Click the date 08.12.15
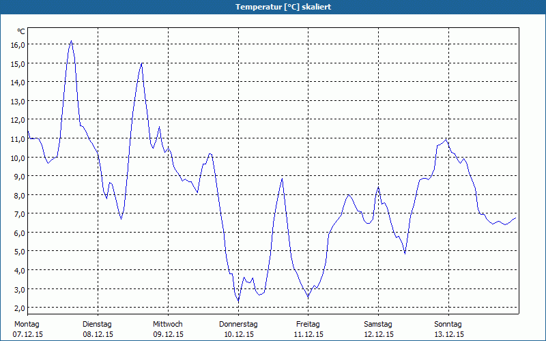Image resolution: width=546 pixels, height=341 pixels. click(x=98, y=334)
